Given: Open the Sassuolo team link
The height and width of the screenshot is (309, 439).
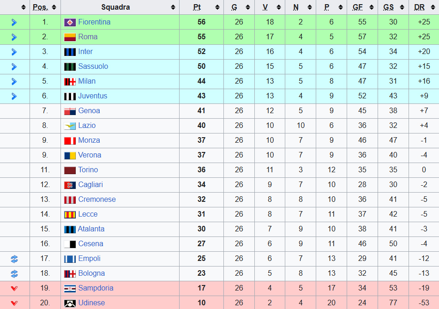Looking at the screenshot, I should 93,67.
